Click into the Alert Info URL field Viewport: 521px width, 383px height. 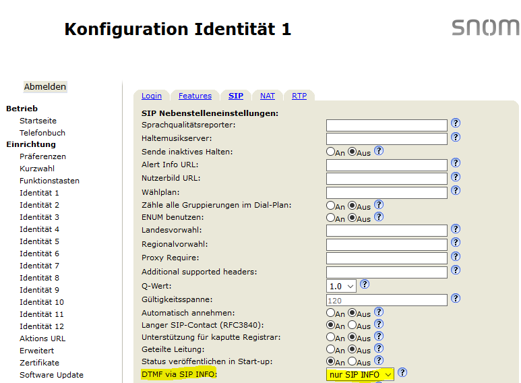[x=387, y=165]
